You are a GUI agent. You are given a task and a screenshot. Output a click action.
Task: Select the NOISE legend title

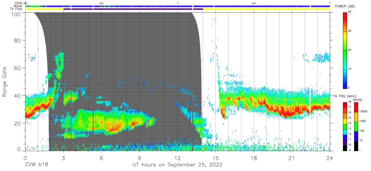(357, 100)
